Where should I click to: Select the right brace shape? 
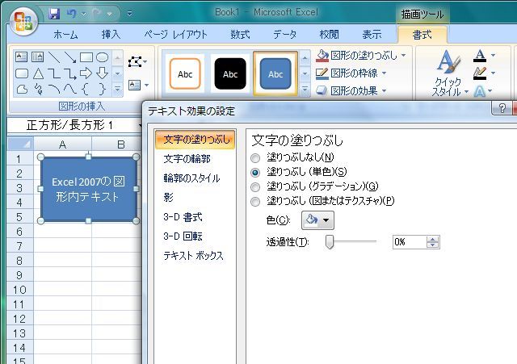point(103,89)
